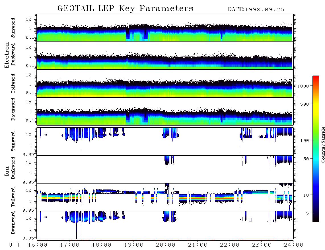Click the '24:00' time tick label

[x=294, y=245]
